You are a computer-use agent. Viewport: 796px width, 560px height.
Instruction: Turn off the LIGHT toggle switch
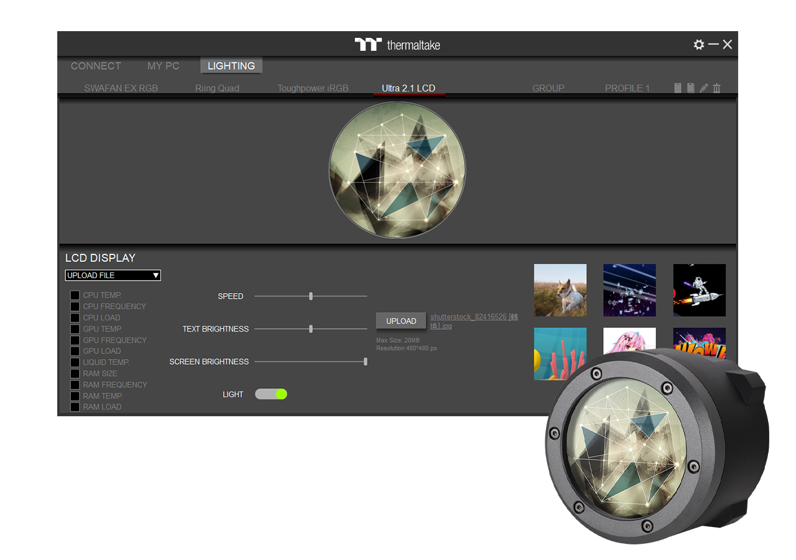point(271,394)
